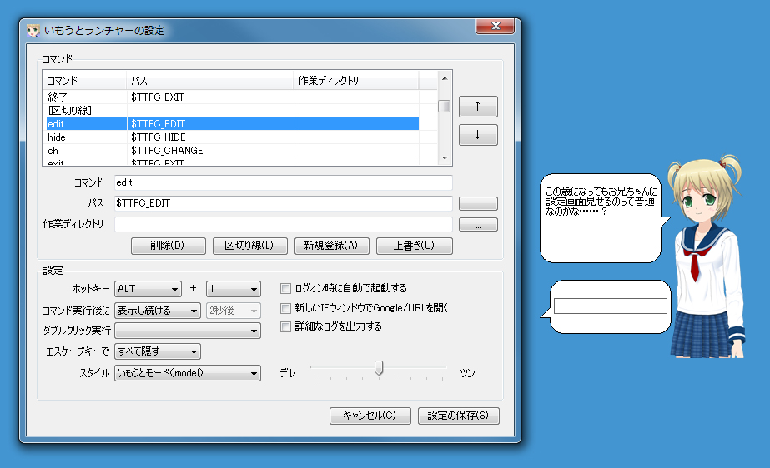Expand the エスケープキーで すべて隠す dropdown

[x=157, y=351]
